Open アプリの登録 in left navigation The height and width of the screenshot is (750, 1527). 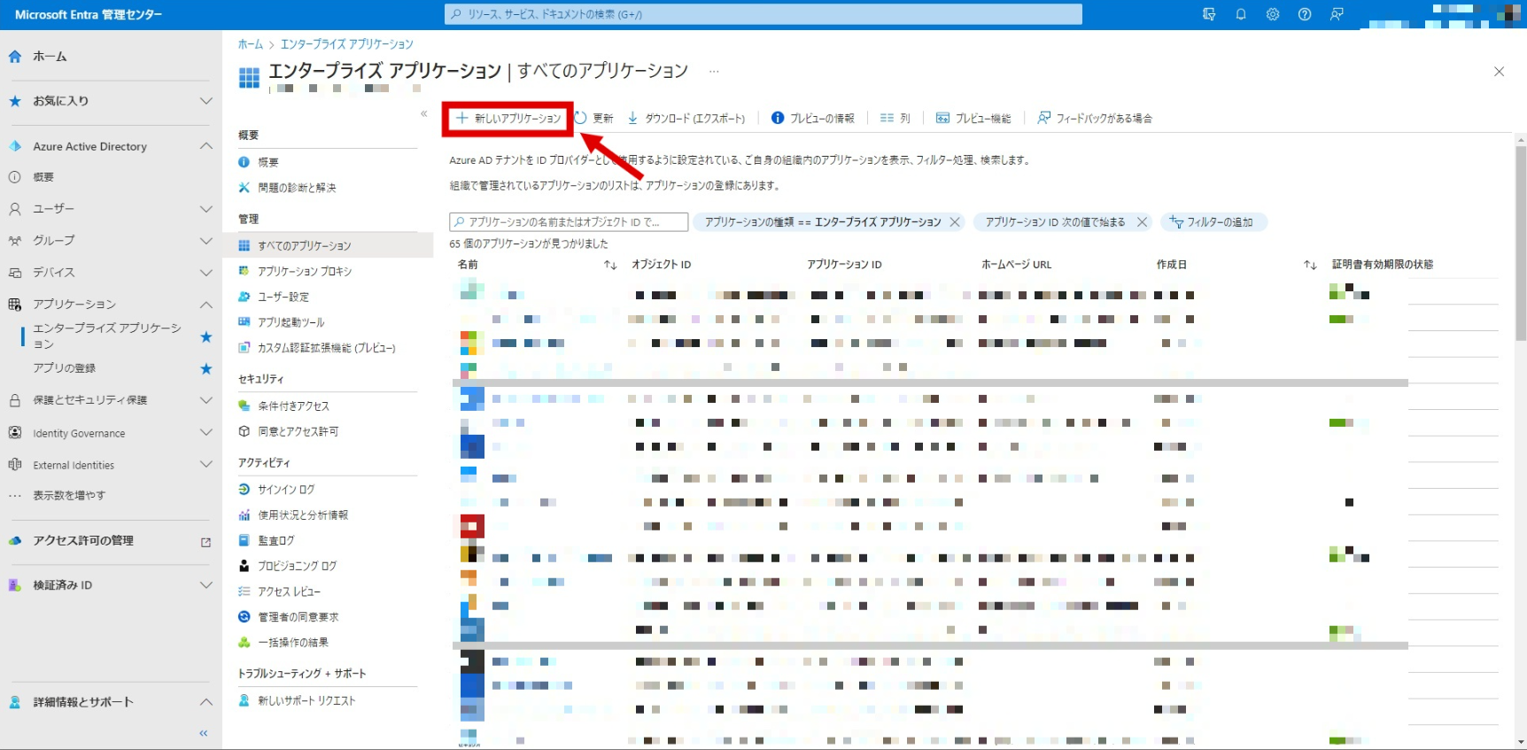[65, 368]
